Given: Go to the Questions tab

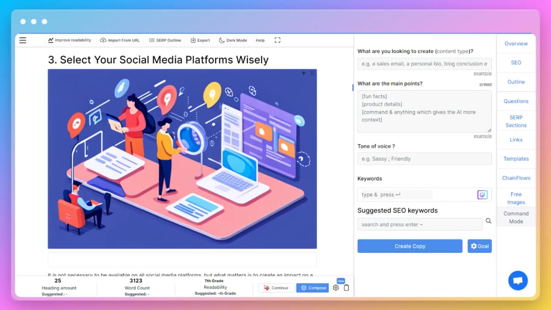Looking at the screenshot, I should [516, 101].
